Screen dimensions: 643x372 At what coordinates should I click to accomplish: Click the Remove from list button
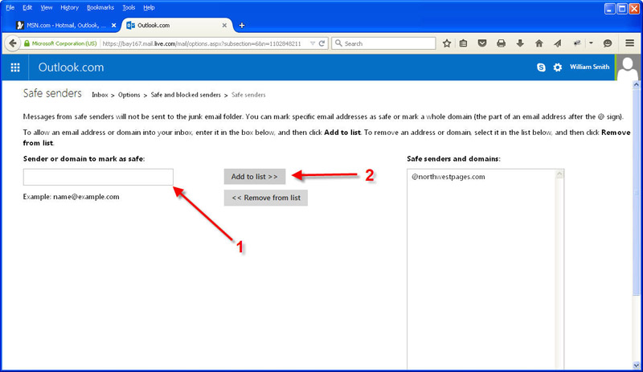266,198
